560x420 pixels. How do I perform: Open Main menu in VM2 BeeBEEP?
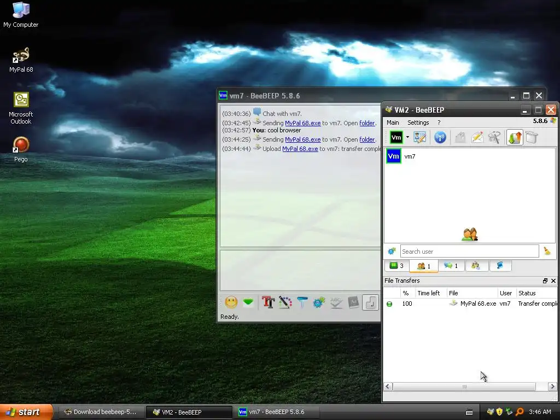pos(393,122)
